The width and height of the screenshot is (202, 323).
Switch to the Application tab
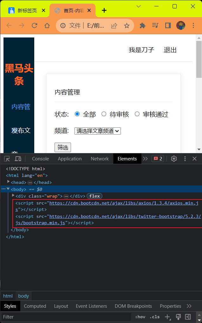pos(70,159)
